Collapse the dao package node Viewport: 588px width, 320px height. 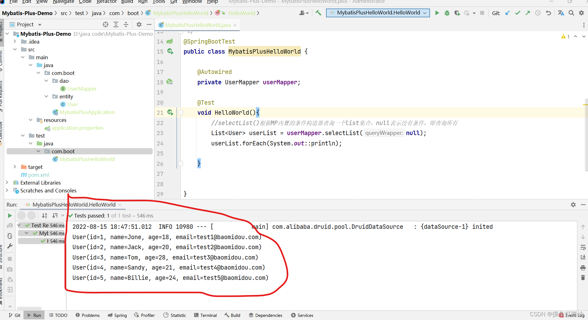click(46, 81)
